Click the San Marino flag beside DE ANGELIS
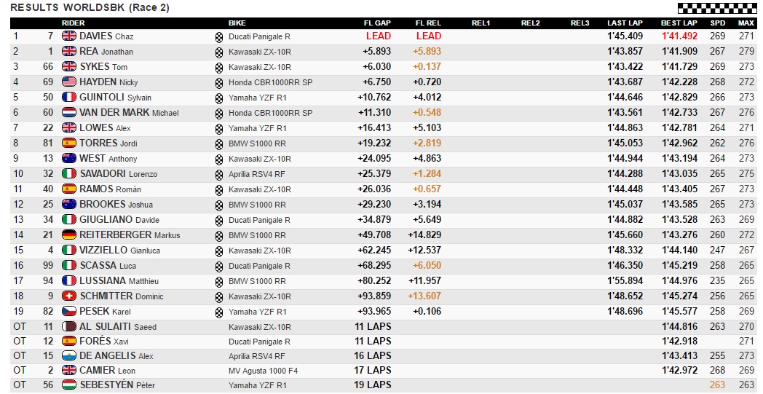Image resolution: width=763 pixels, height=394 pixels. (x=69, y=355)
